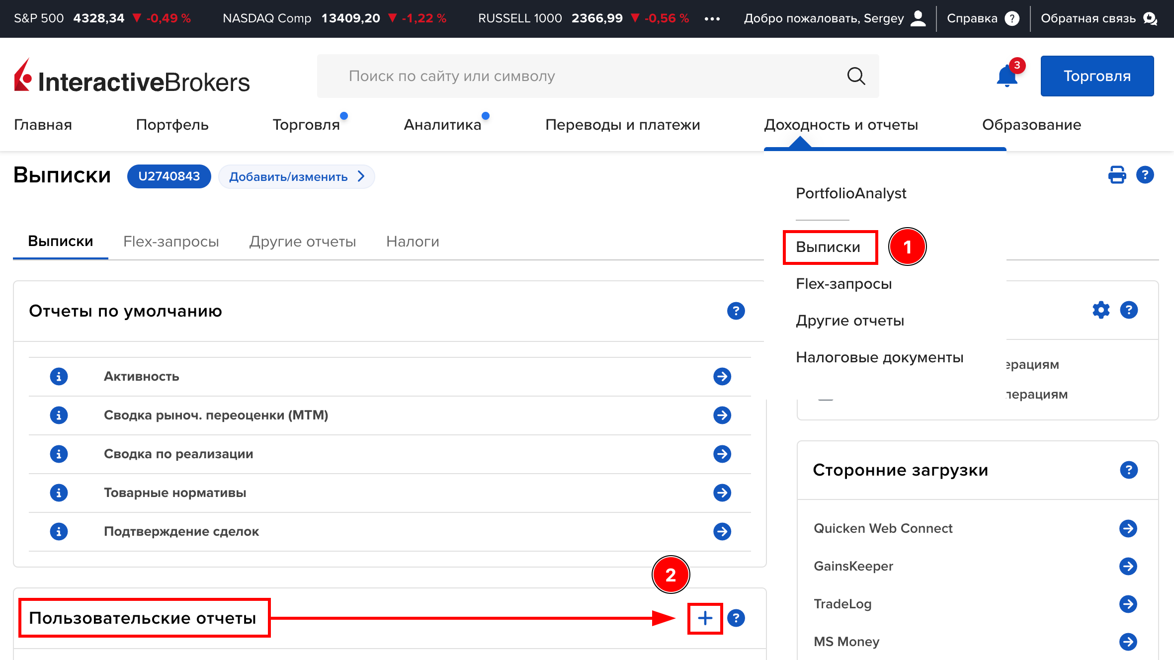
Task: Click the blue Торговля button
Action: coord(1097,76)
